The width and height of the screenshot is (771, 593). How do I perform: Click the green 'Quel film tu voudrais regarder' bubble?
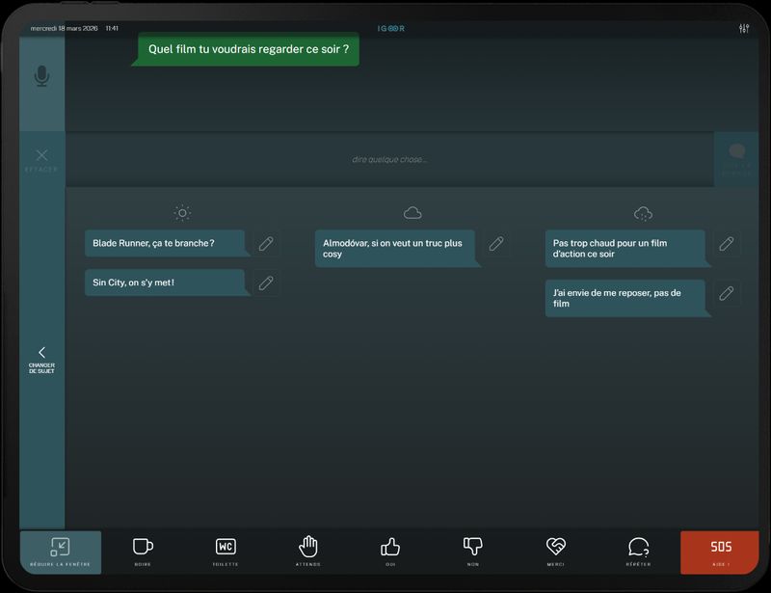point(248,49)
